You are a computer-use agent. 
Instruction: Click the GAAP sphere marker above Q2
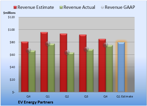(67, 52)
